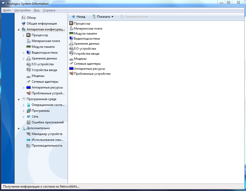Collapse the Аппаратная конфигурация tree node
The height and width of the screenshot is (191, 246).
tap(18, 30)
